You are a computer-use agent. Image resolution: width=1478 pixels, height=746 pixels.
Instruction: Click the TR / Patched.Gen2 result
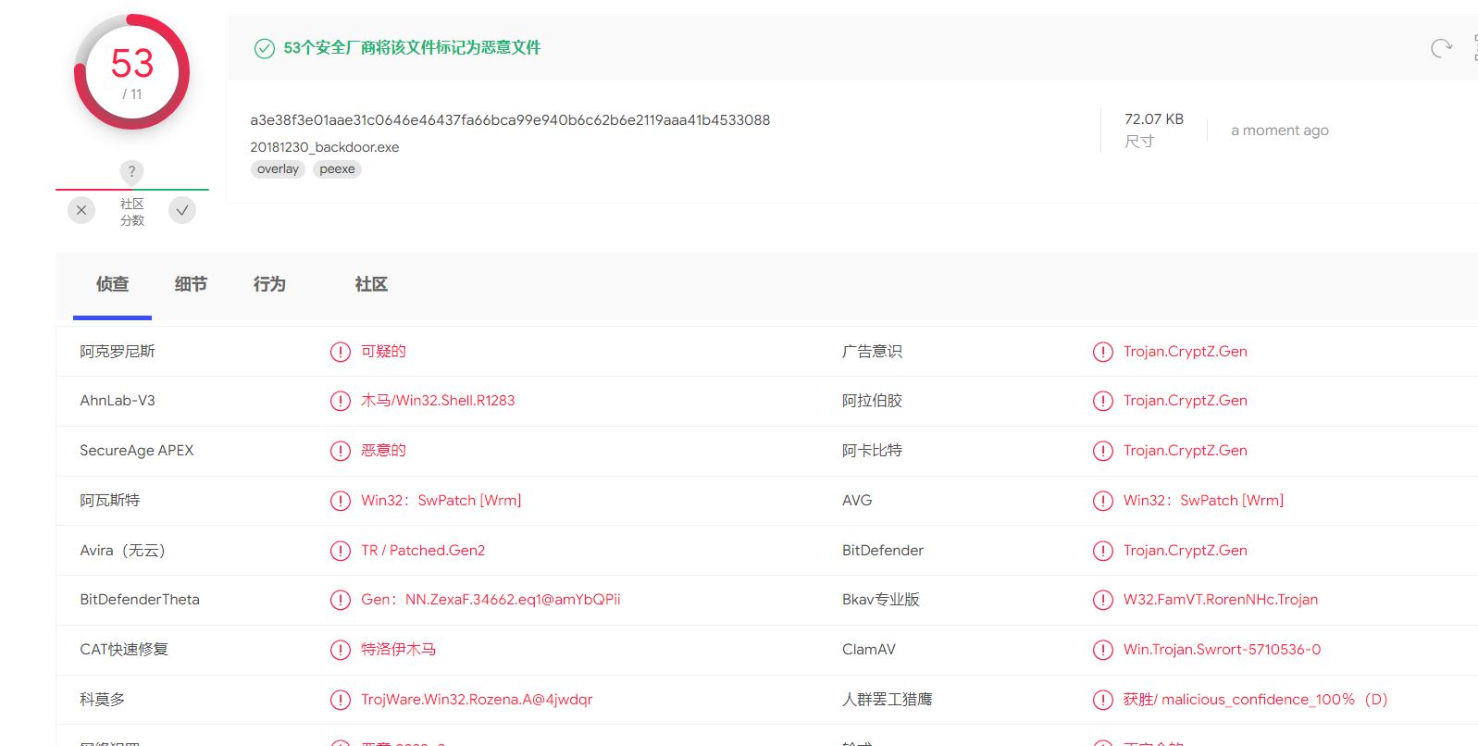423,551
